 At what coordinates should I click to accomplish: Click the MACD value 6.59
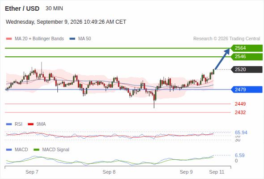click(x=240, y=155)
